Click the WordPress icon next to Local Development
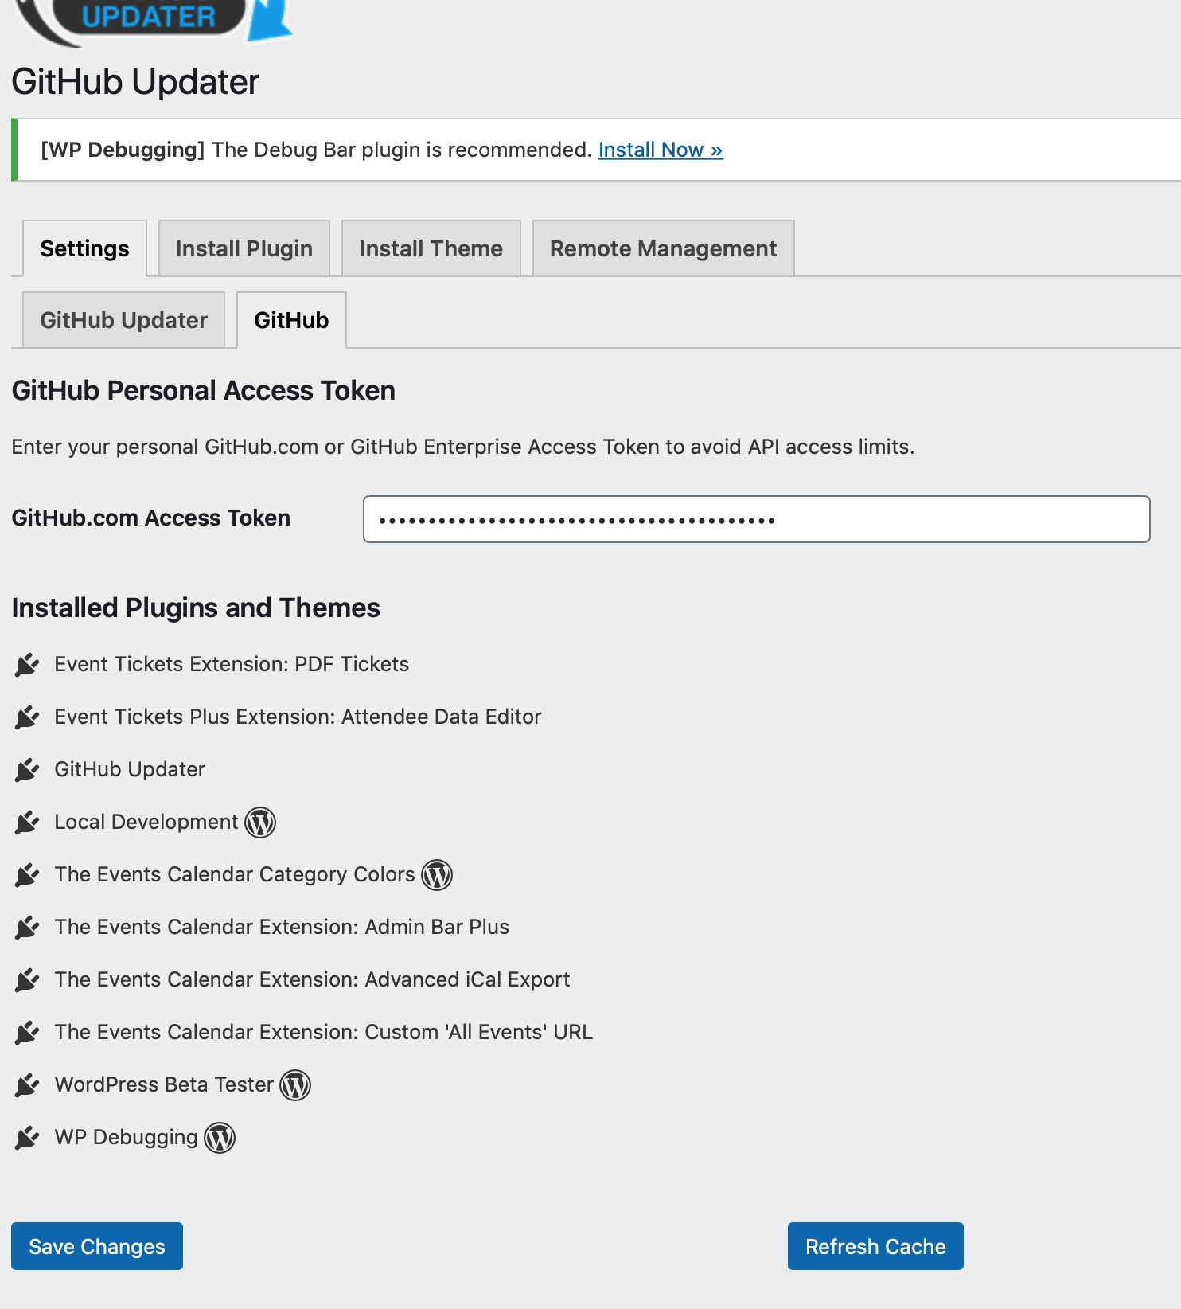The width and height of the screenshot is (1181, 1309). (260, 823)
